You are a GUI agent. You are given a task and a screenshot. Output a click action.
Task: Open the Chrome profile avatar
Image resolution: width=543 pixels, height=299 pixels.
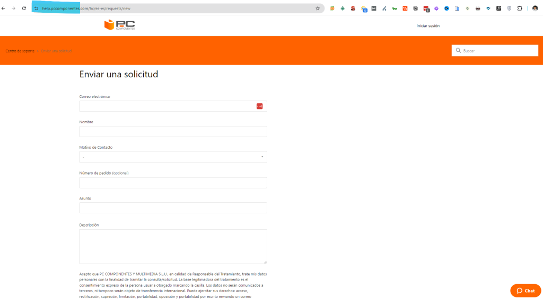coord(535,8)
